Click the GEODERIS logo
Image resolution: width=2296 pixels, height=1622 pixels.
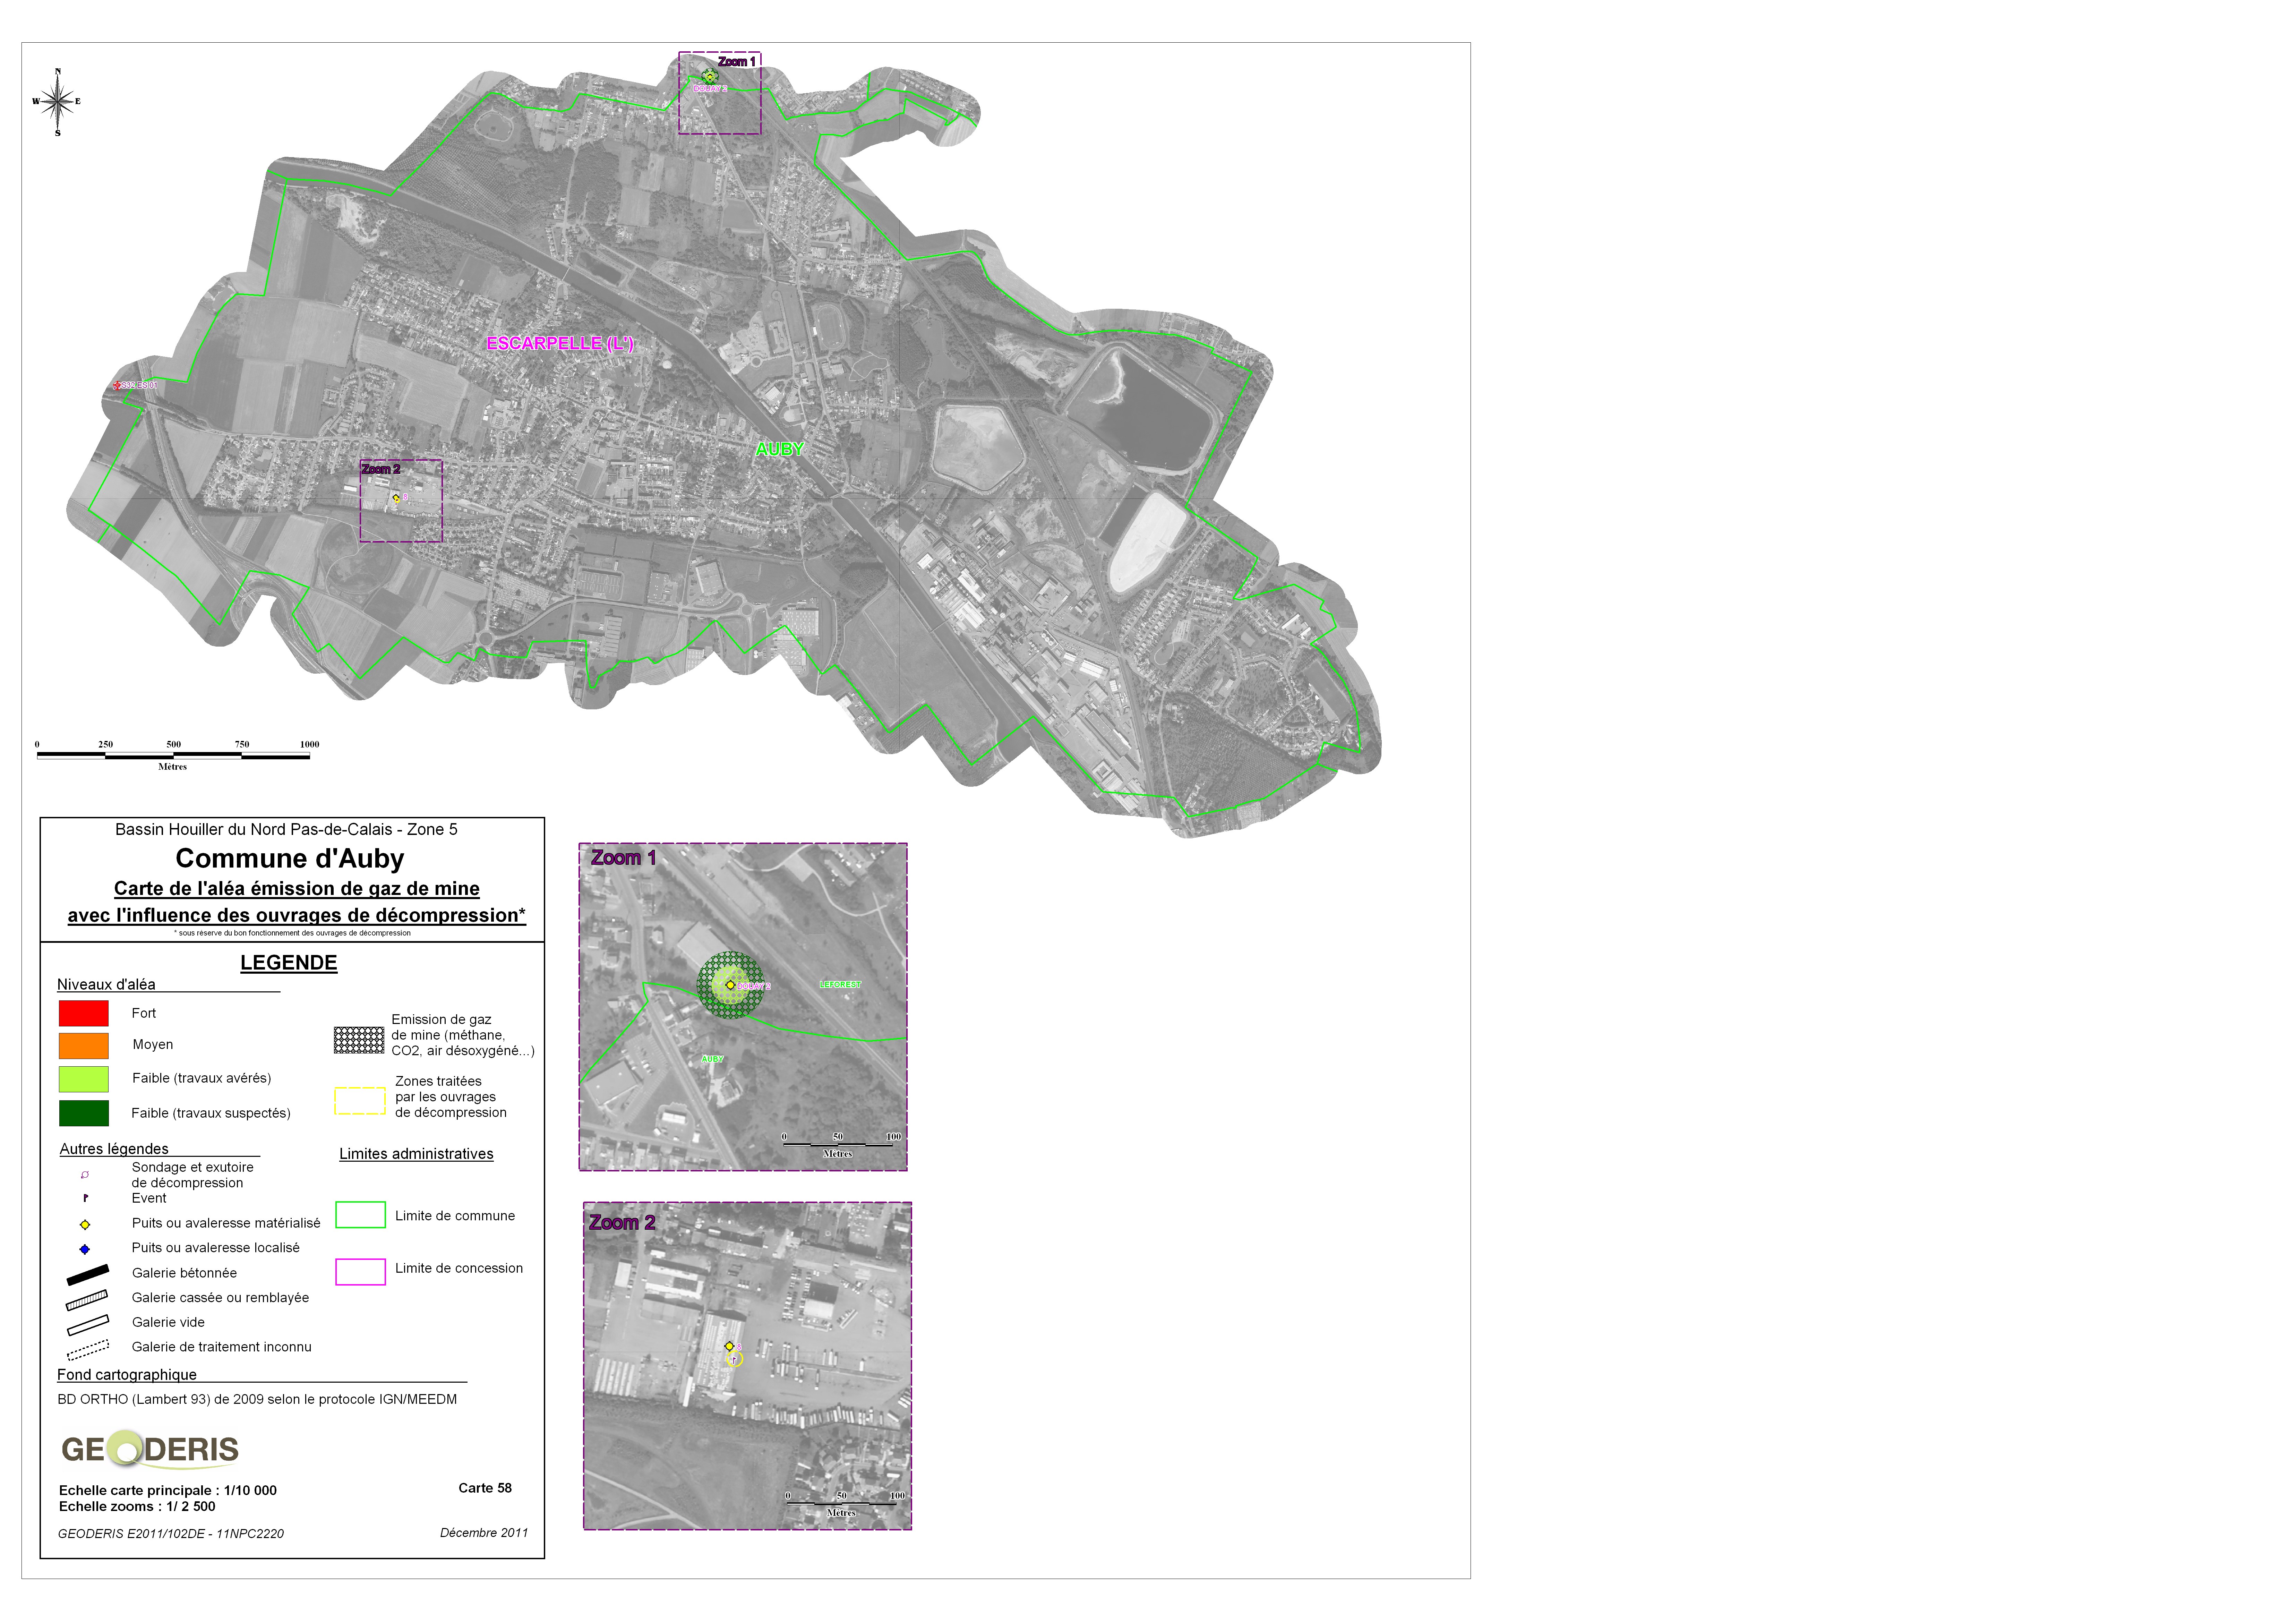tap(150, 1449)
